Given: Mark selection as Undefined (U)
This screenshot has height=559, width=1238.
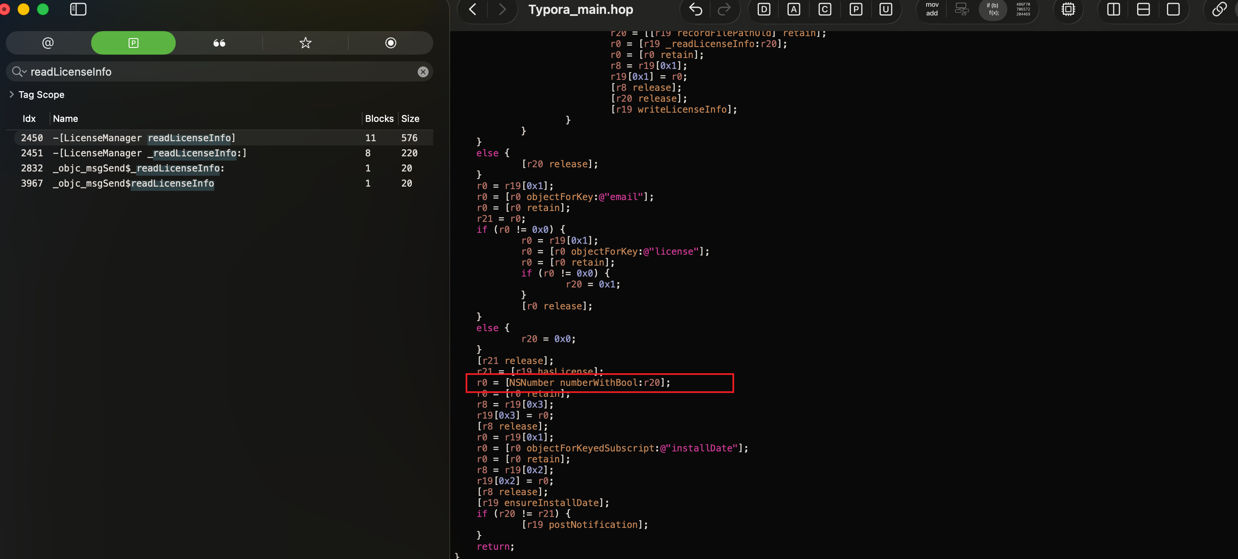Looking at the screenshot, I should pyautogui.click(x=886, y=9).
